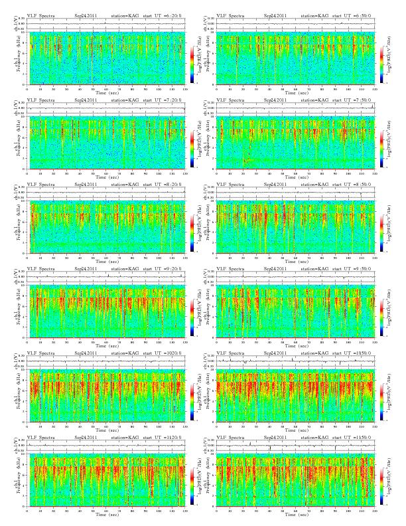Click 'Time (sec)' label under the 9:20:0 plot
This screenshot has width=406, height=526.
coord(107,345)
